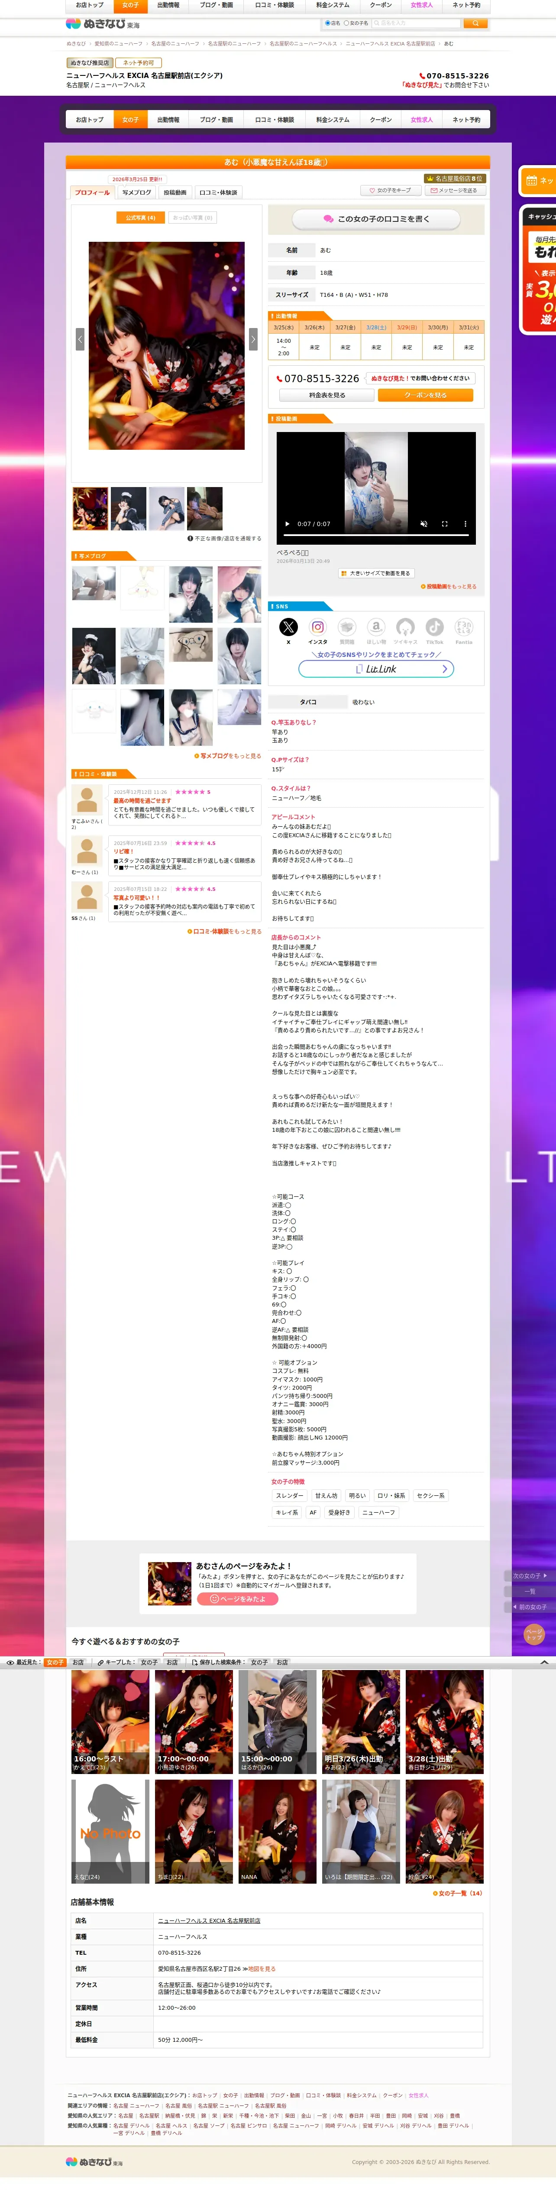This screenshot has height=2190, width=556.
Task: Click ネット予約 in the purple navigation bar
Action: click(466, 120)
